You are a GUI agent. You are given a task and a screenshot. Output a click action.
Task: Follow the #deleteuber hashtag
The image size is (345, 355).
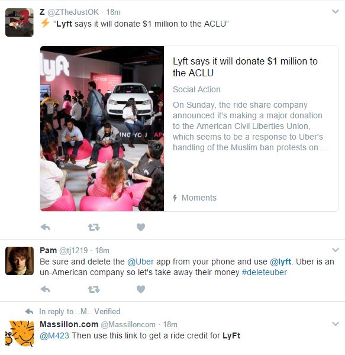(264, 272)
